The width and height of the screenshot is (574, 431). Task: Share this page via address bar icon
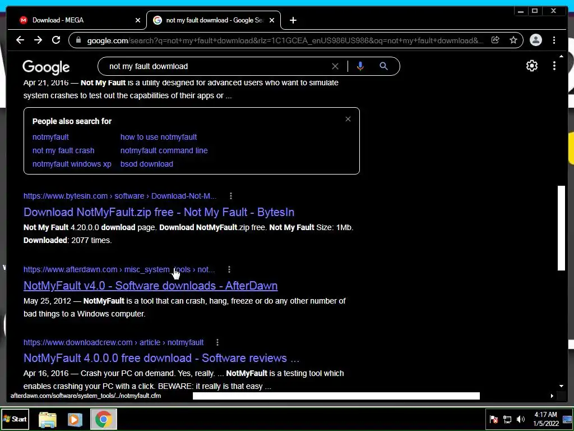tap(495, 40)
